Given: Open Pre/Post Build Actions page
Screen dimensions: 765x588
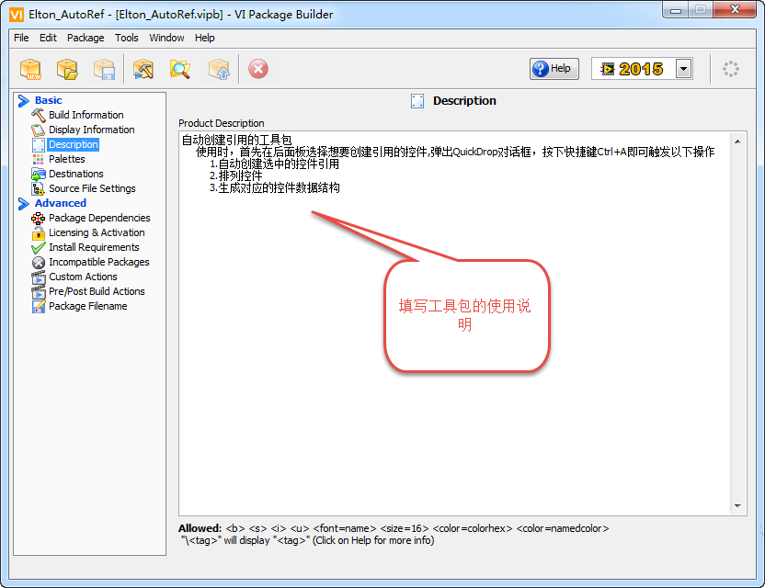Looking at the screenshot, I should pos(97,291).
